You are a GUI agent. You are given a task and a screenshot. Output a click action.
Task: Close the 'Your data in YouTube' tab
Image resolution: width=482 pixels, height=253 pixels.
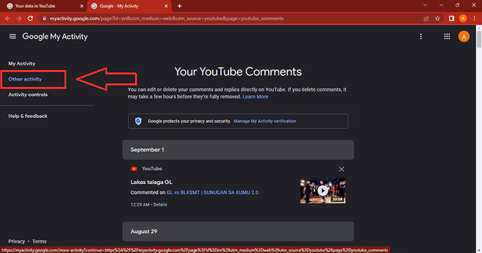click(x=82, y=6)
